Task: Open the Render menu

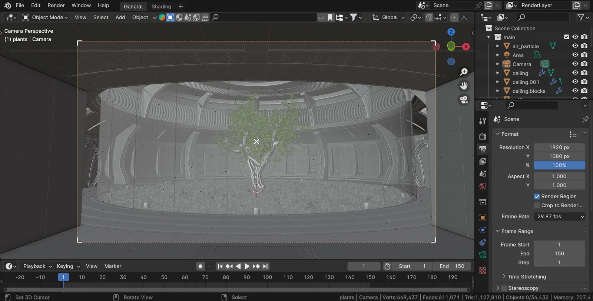Action: click(56, 6)
